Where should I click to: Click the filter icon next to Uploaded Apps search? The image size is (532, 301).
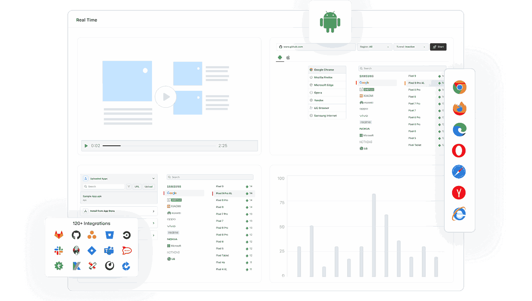click(129, 186)
